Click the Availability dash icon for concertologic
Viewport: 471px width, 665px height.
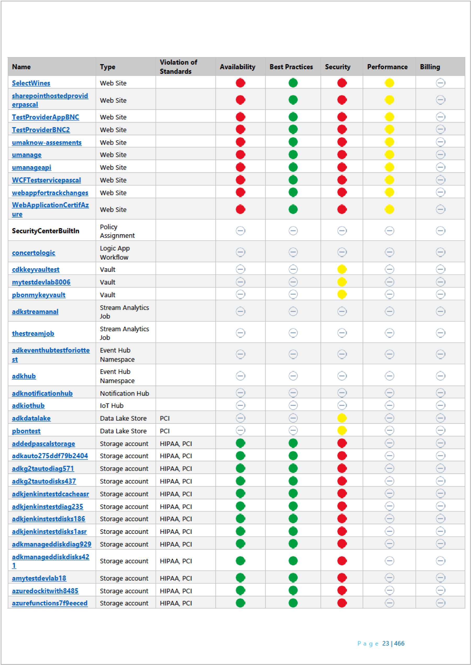[240, 252]
